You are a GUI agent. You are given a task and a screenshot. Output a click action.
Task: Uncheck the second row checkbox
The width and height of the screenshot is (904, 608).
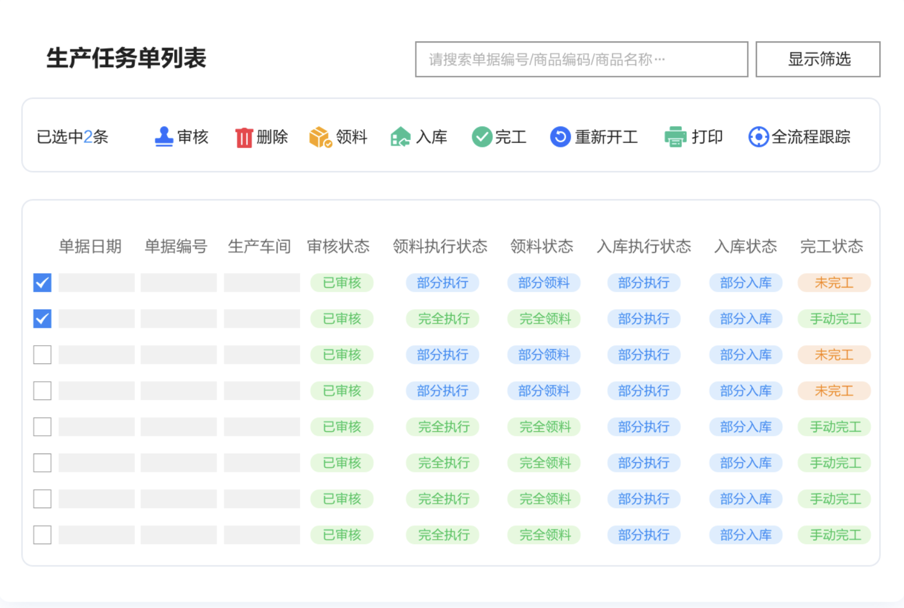(43, 319)
